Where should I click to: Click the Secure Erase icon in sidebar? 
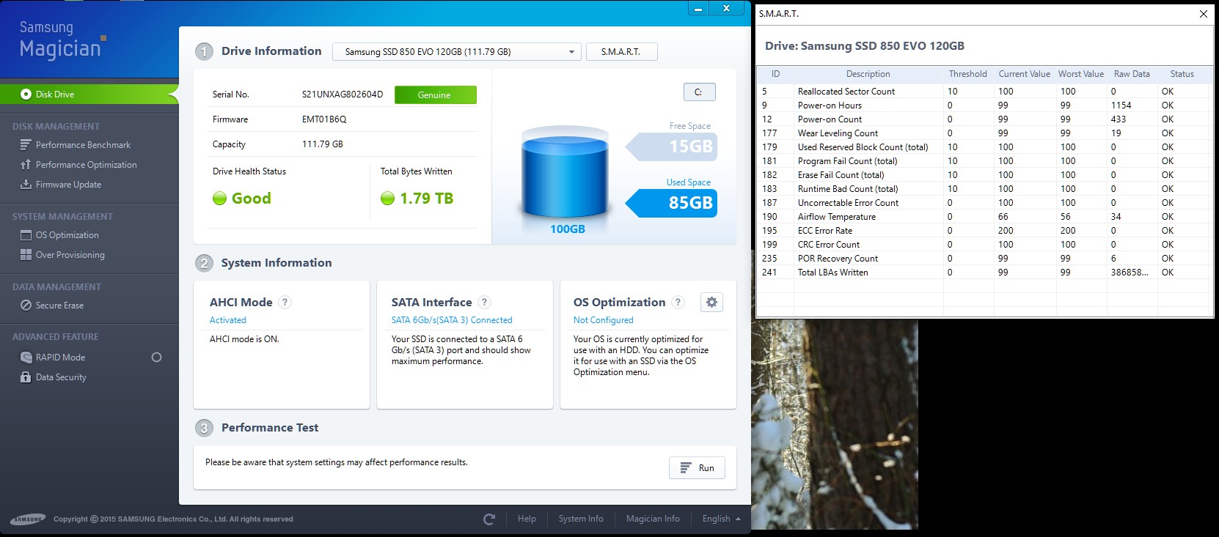(26, 305)
